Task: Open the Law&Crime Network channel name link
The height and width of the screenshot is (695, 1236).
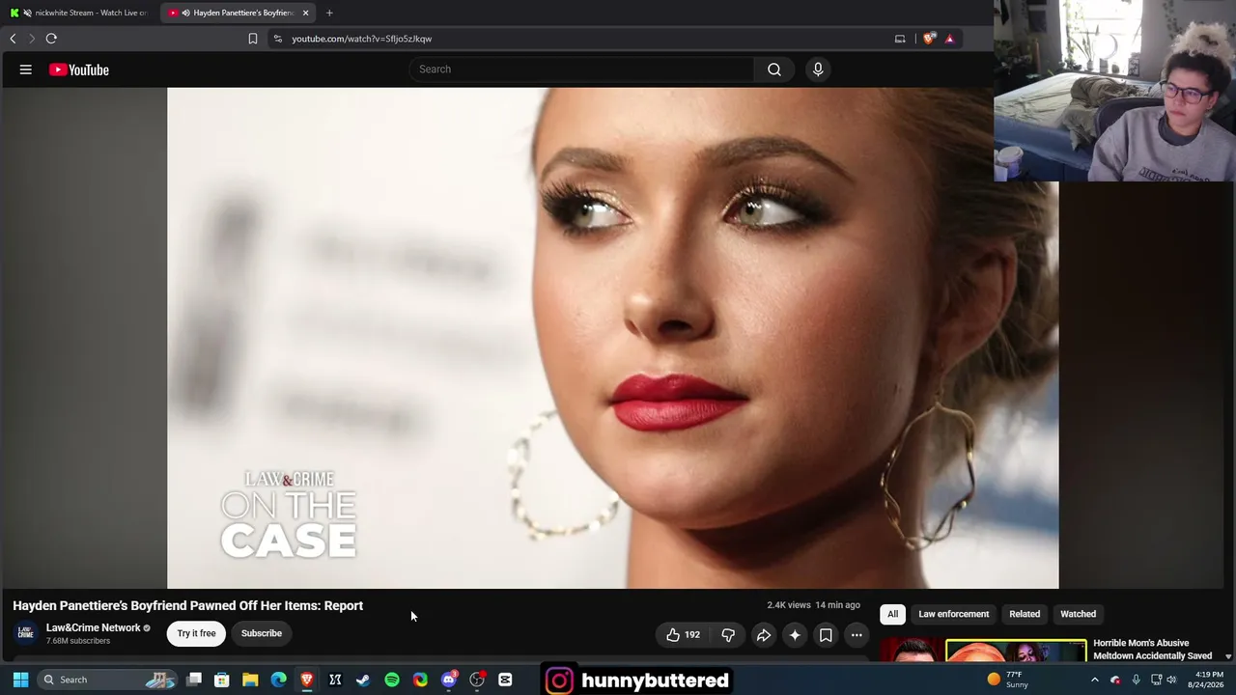Action: point(94,627)
